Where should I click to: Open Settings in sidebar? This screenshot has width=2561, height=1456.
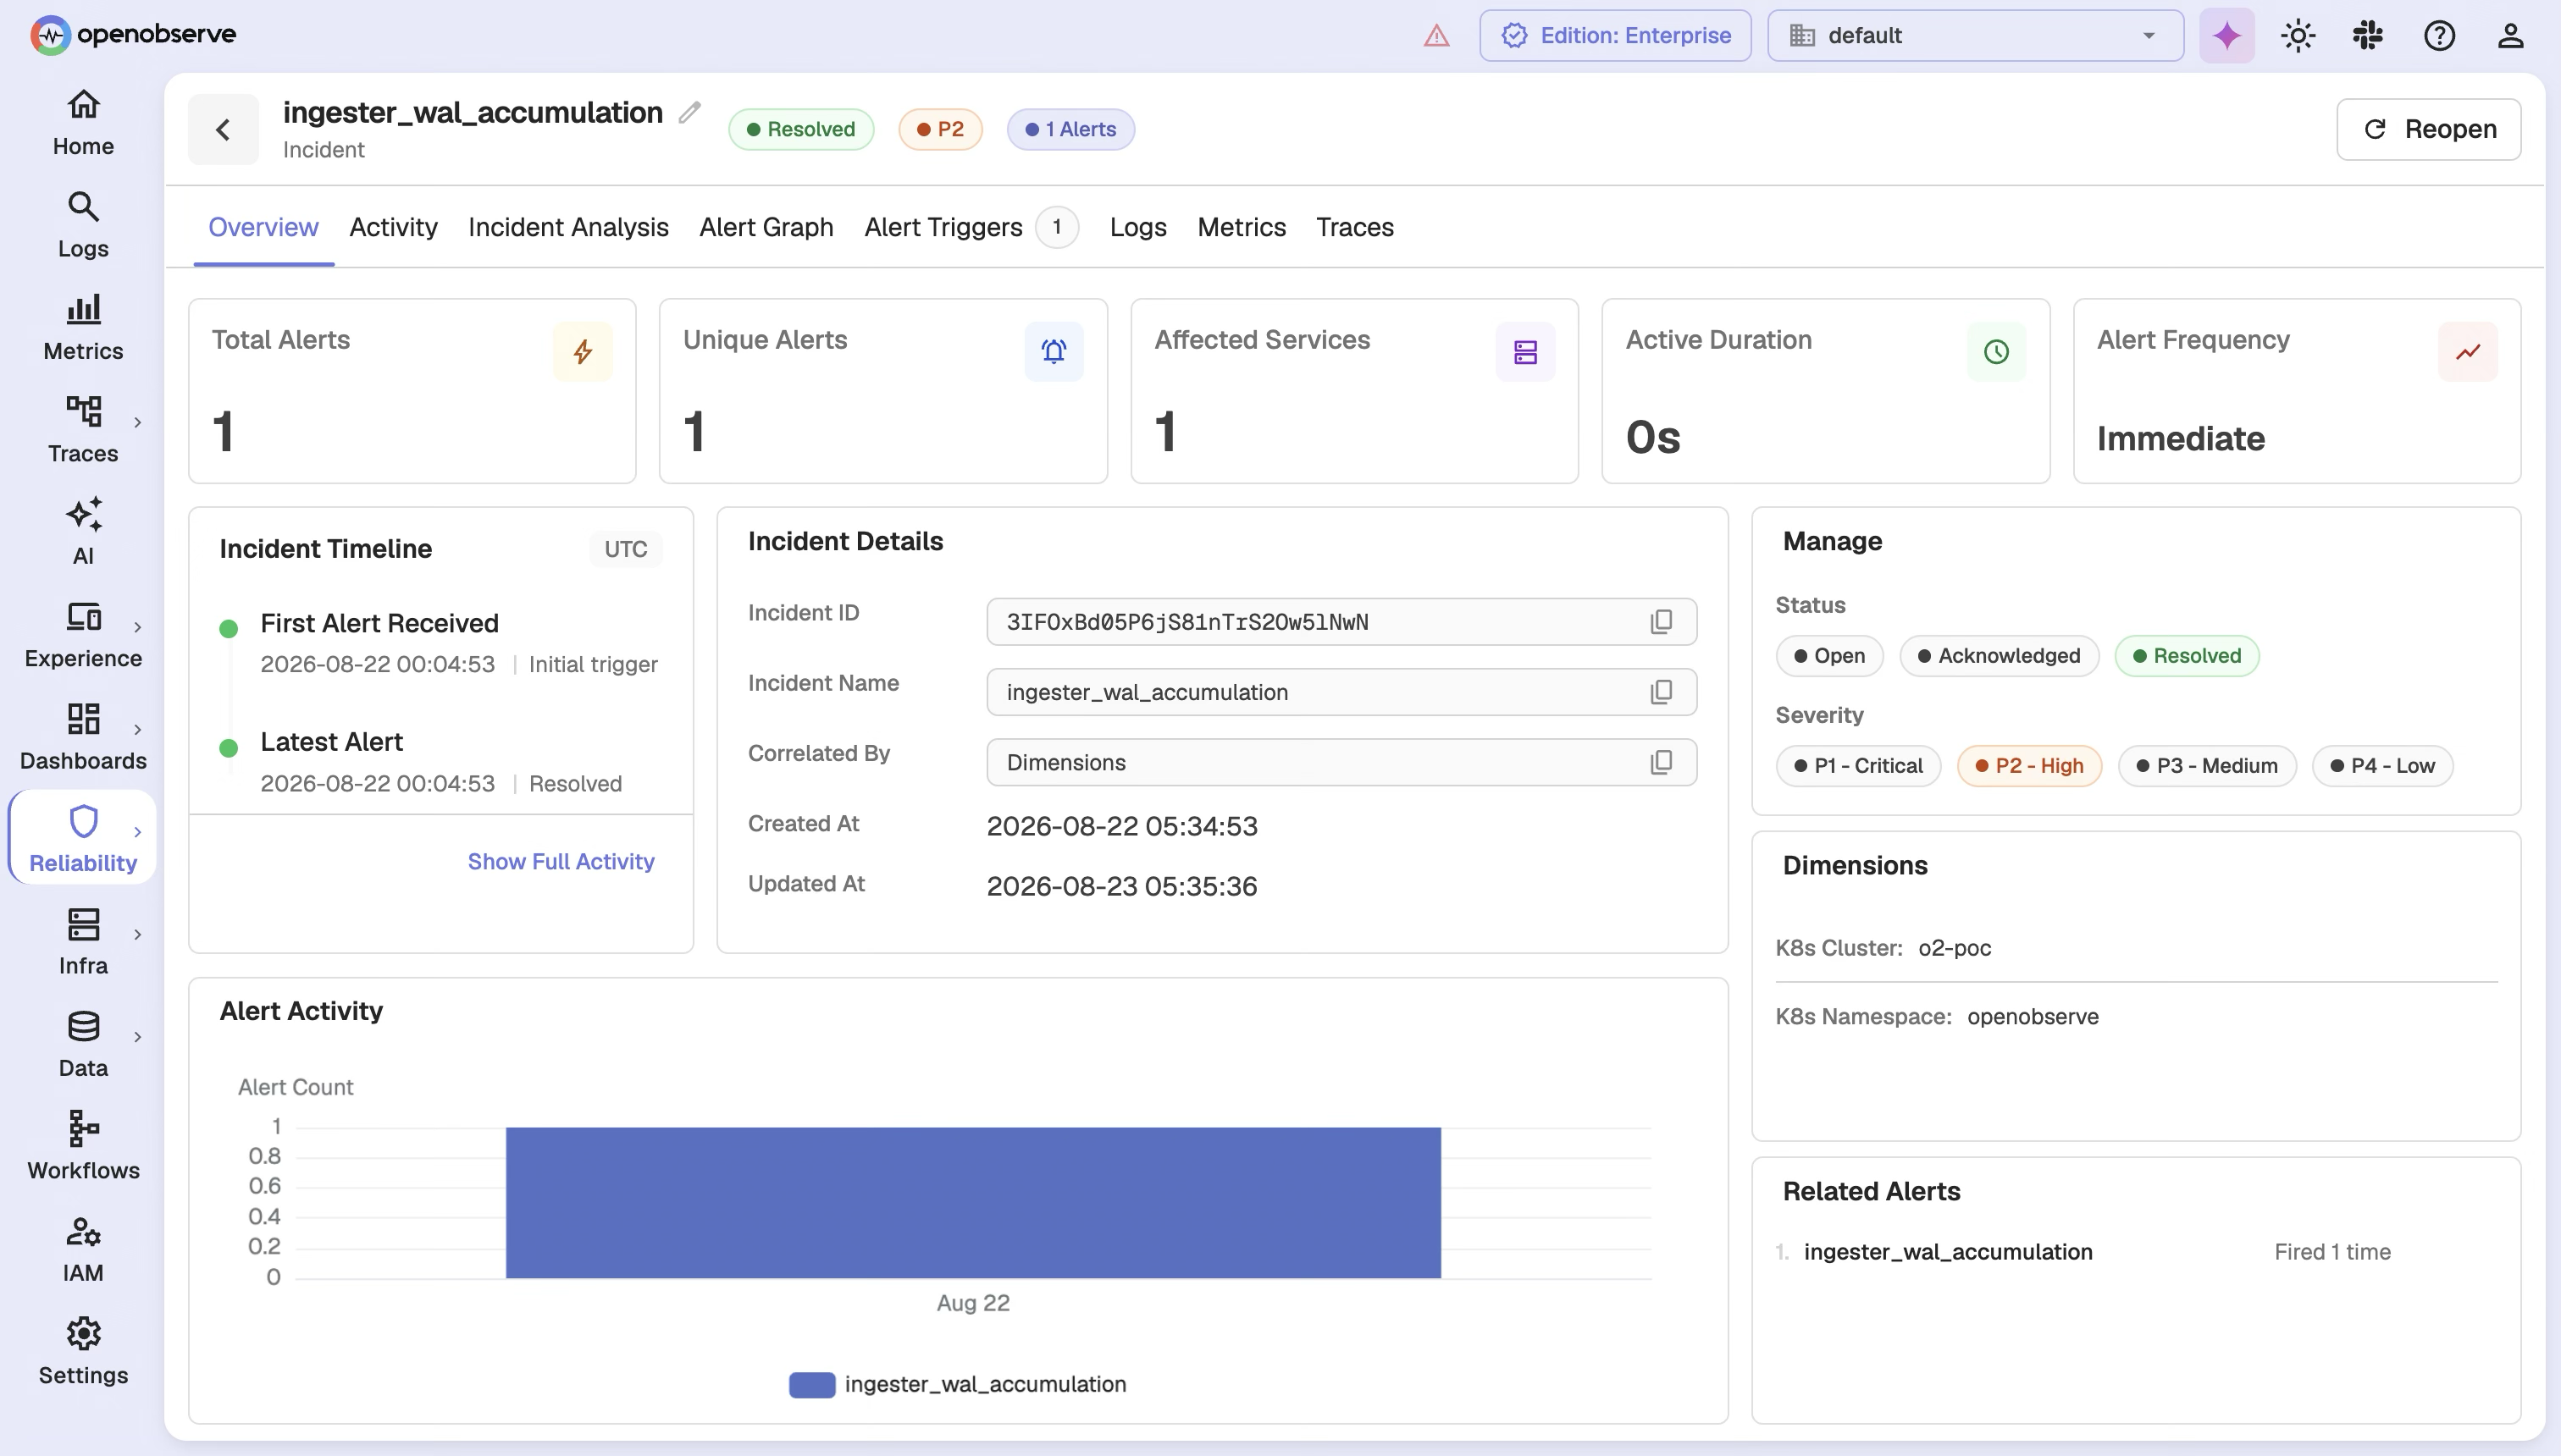pyautogui.click(x=83, y=1351)
